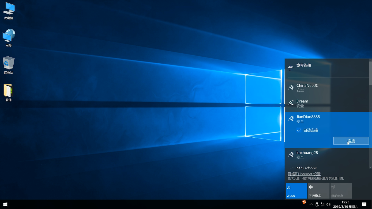Click the volume speaker tray icon
The image size is (372, 209).
tap(328, 204)
